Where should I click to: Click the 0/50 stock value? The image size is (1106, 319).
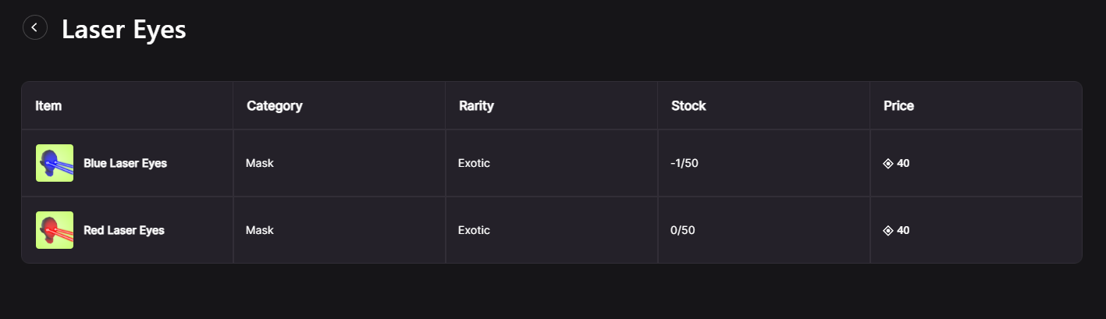point(682,231)
